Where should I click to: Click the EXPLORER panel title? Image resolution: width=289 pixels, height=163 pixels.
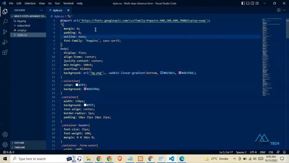20,10
